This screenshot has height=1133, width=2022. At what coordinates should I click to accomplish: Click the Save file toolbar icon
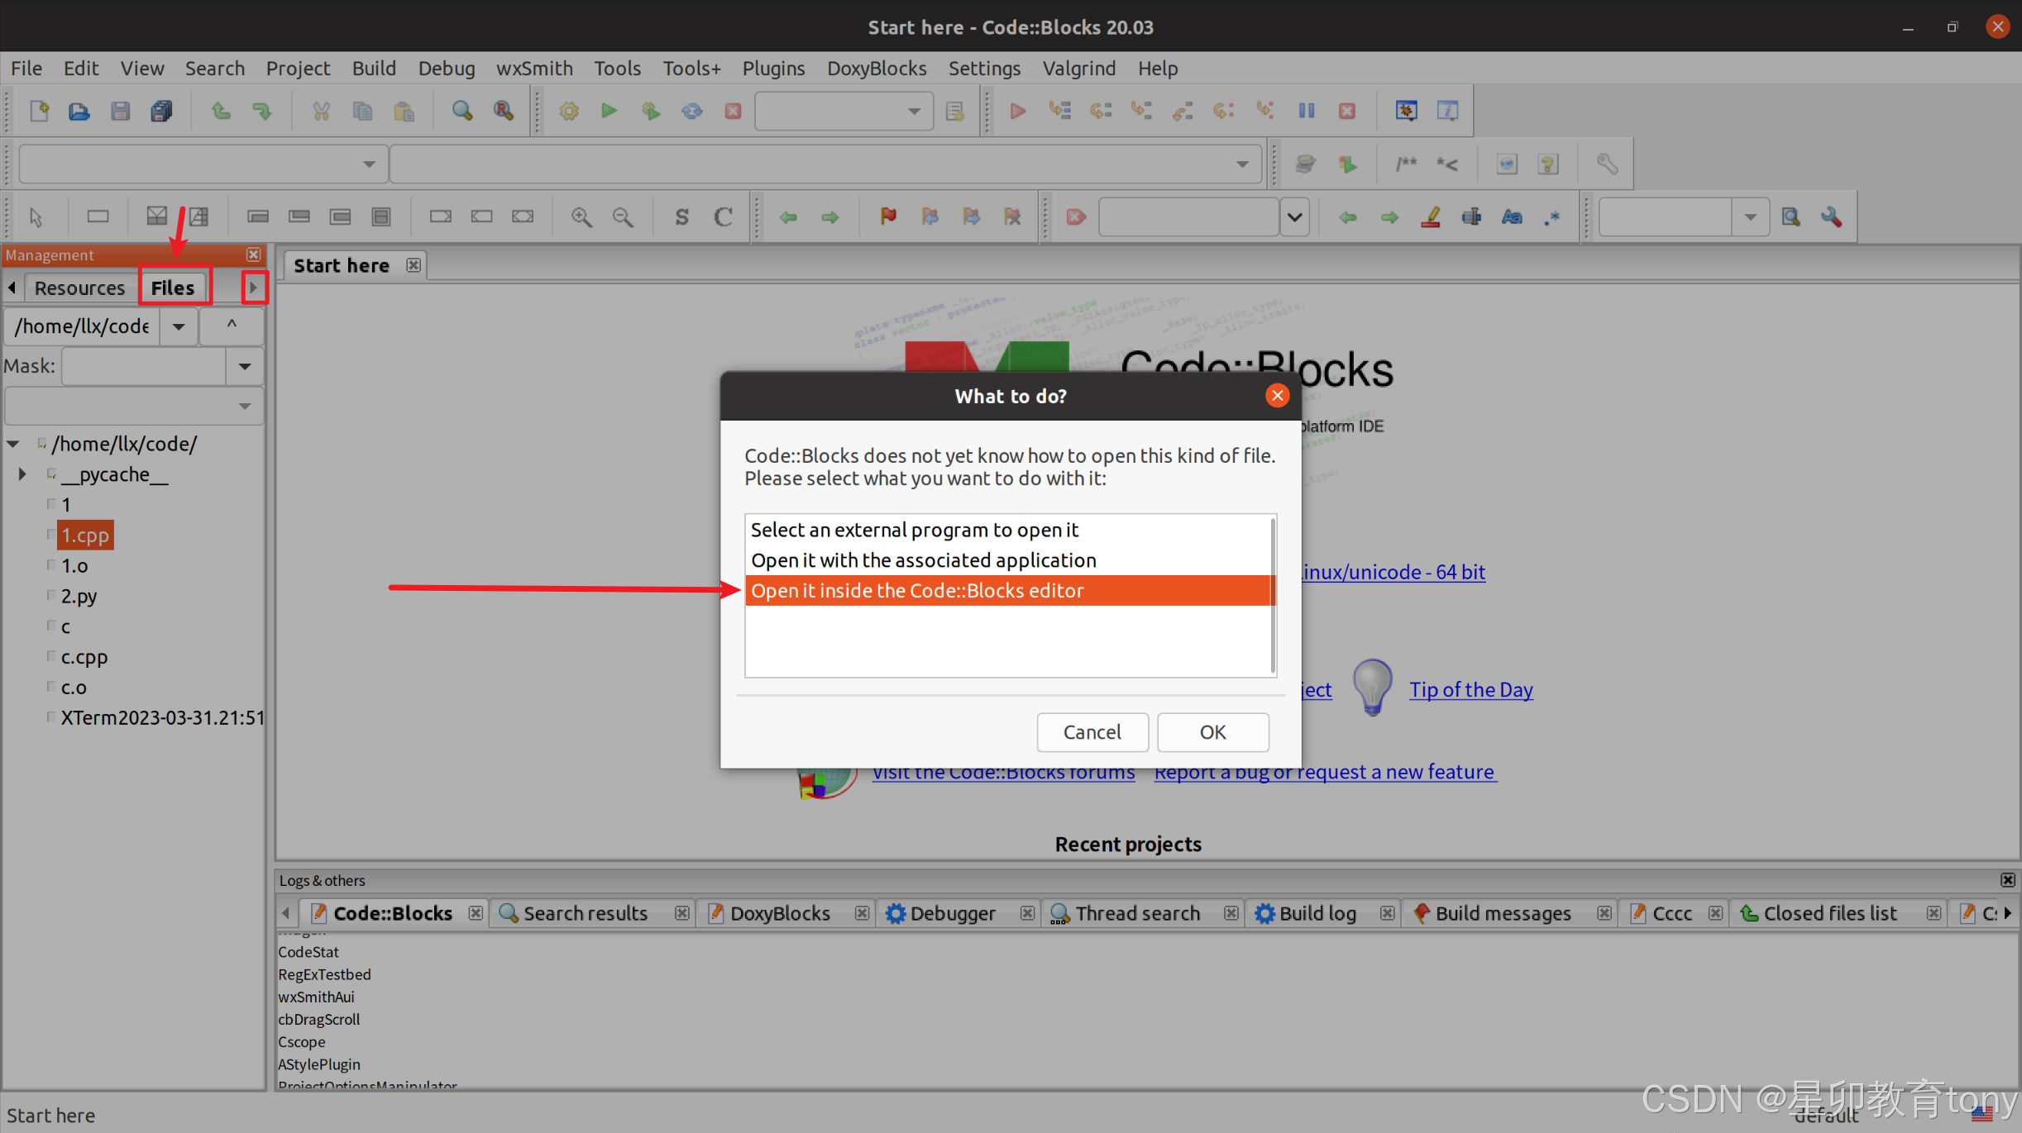pos(121,111)
